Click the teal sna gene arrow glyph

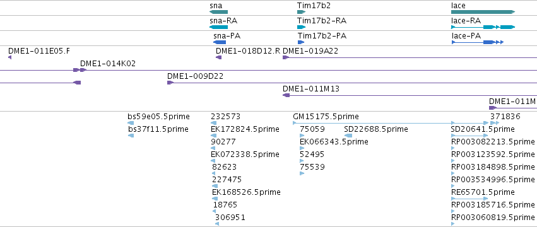pyautogui.click(x=218, y=12)
